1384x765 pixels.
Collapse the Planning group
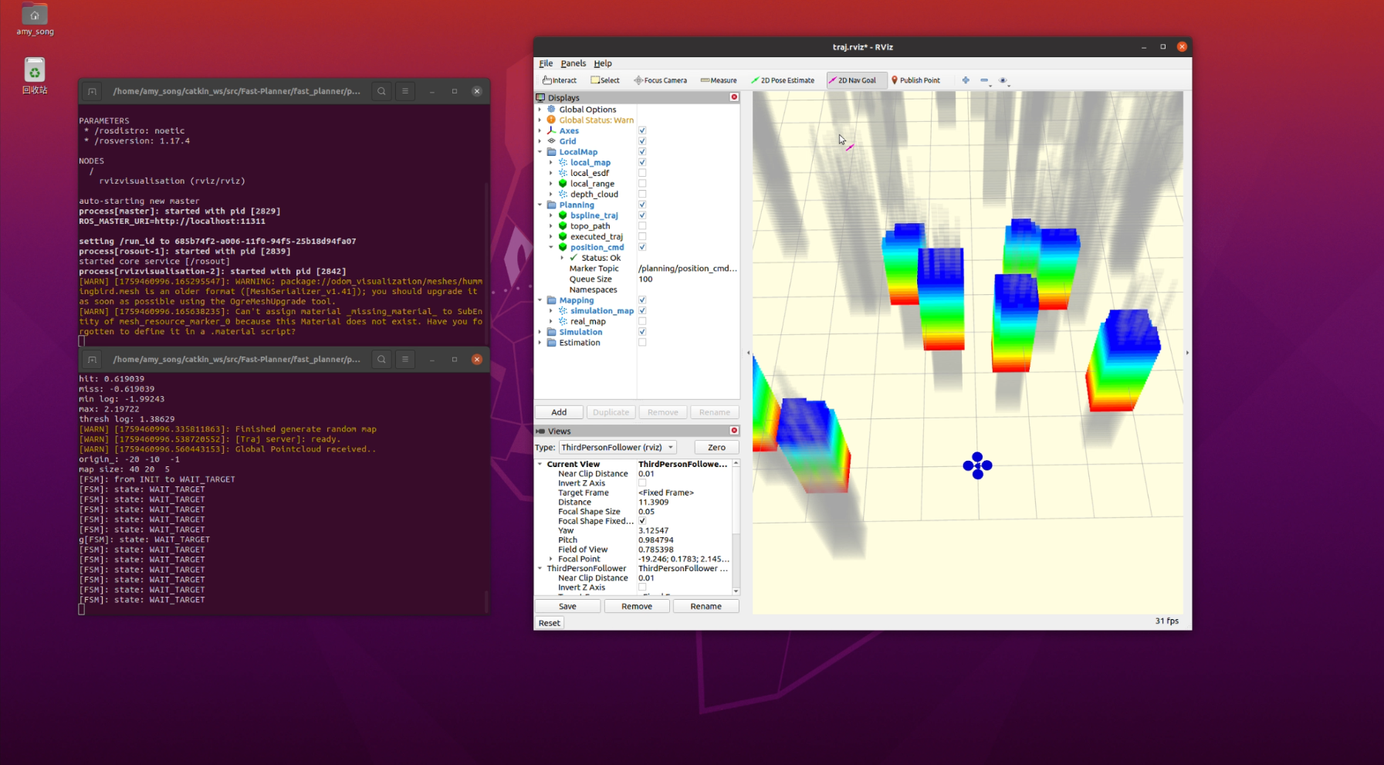point(540,205)
